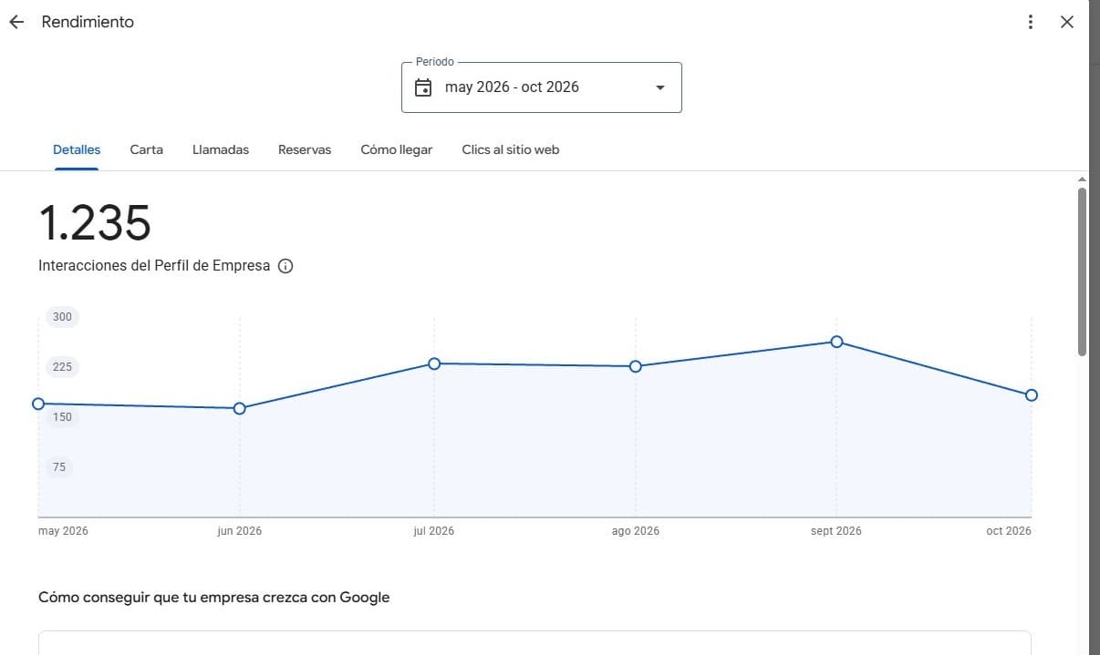Select the Jul 2026 chart data point
Viewport: 1100px width, 655px height.
(434, 363)
